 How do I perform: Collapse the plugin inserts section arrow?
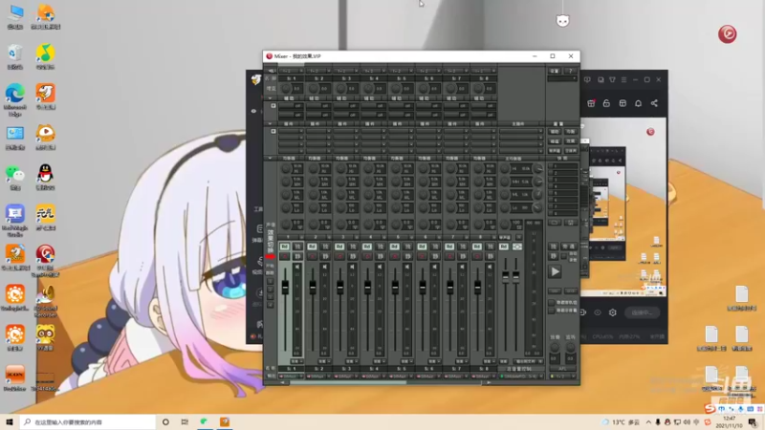click(x=270, y=124)
